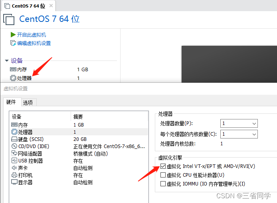Click the 1 GB memory value in hardware list
This screenshot has width=277, height=203.
click(79, 125)
